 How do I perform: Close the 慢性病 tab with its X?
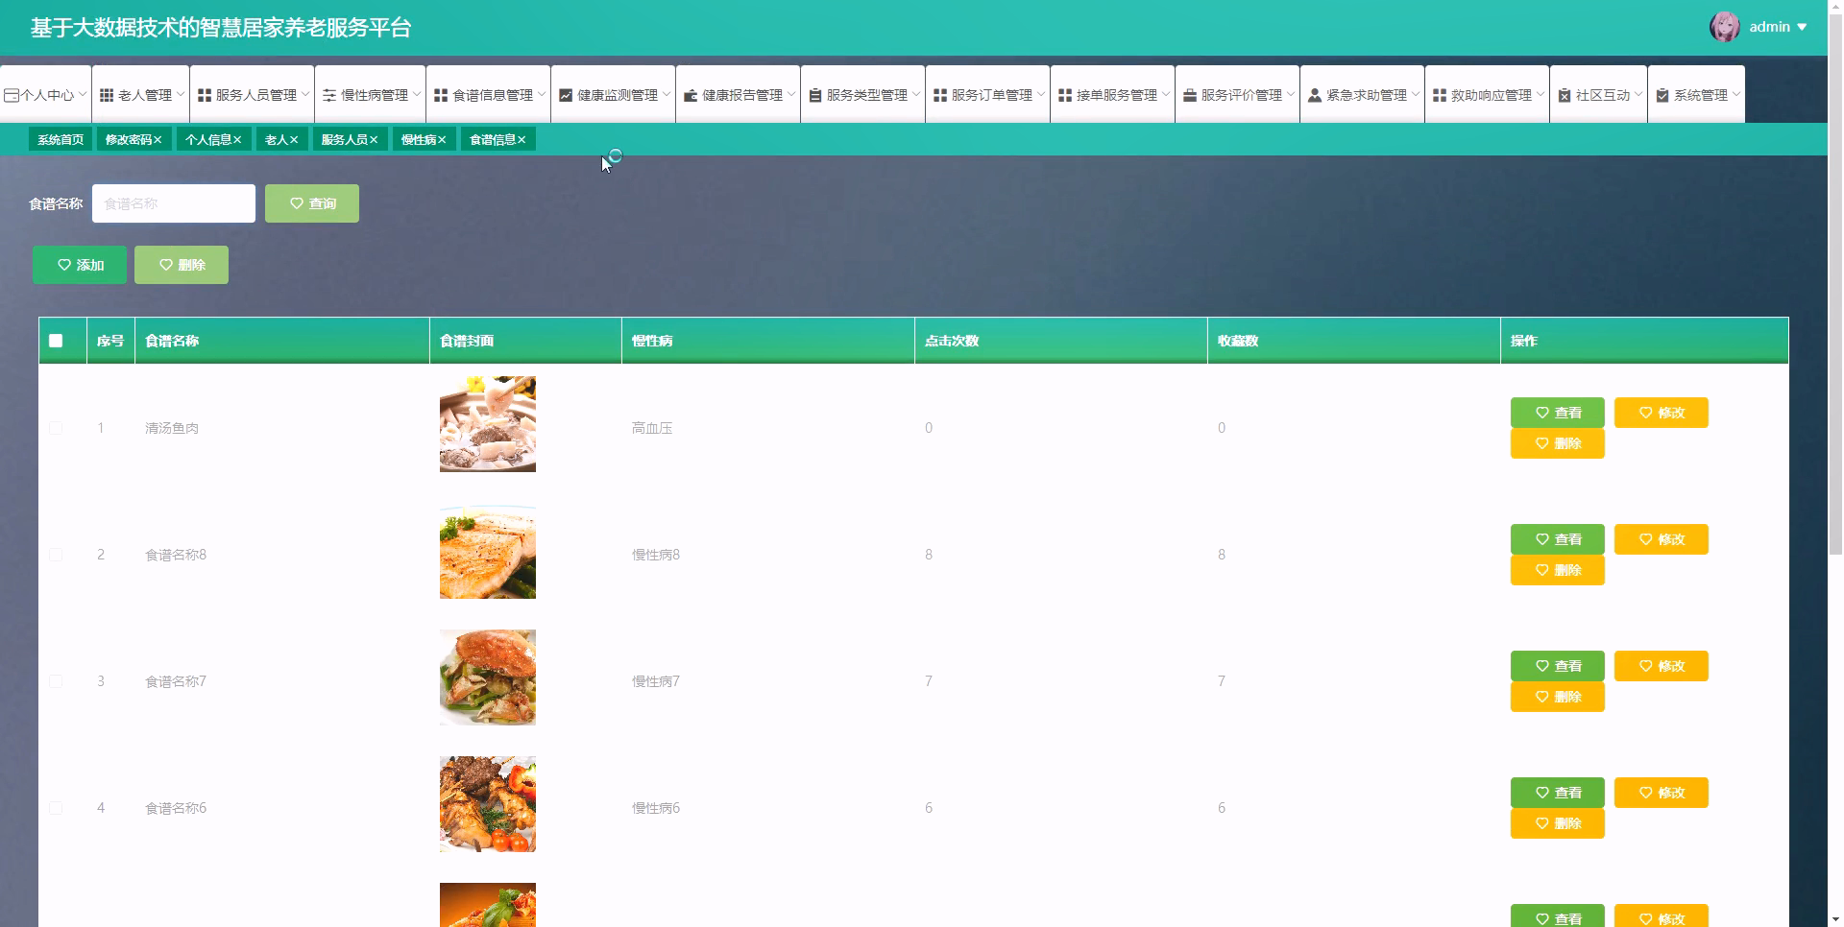[x=442, y=140]
